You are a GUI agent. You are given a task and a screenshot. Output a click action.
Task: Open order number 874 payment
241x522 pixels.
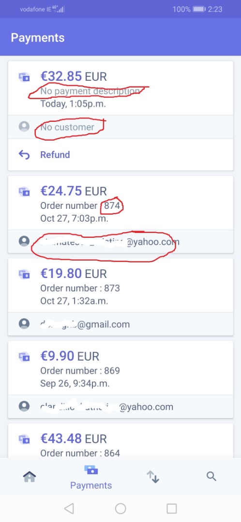click(120, 203)
